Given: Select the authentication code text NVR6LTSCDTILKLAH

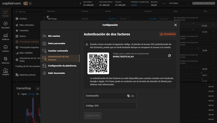Looking at the screenshot, I should coord(123,57).
